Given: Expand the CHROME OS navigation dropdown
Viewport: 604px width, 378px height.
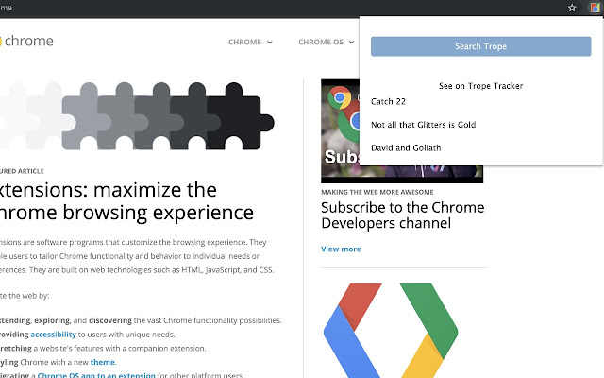Looking at the screenshot, I should point(326,42).
